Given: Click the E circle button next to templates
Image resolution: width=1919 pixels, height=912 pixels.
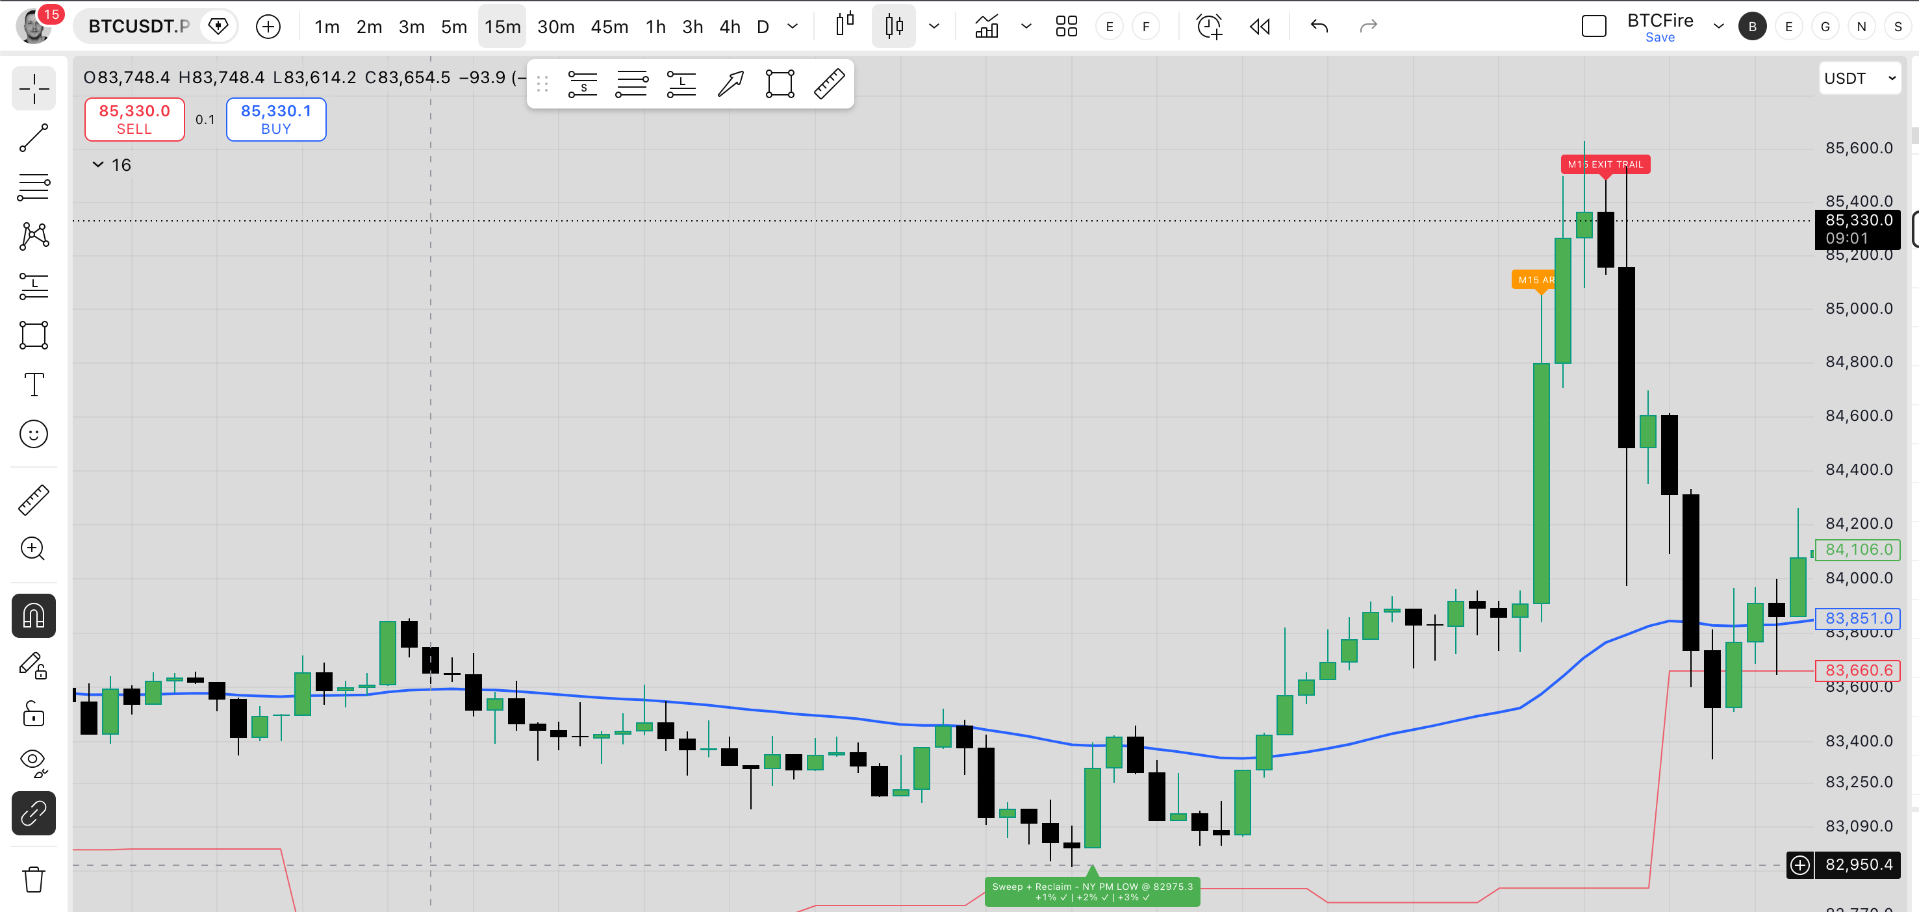Looking at the screenshot, I should coord(1110,27).
